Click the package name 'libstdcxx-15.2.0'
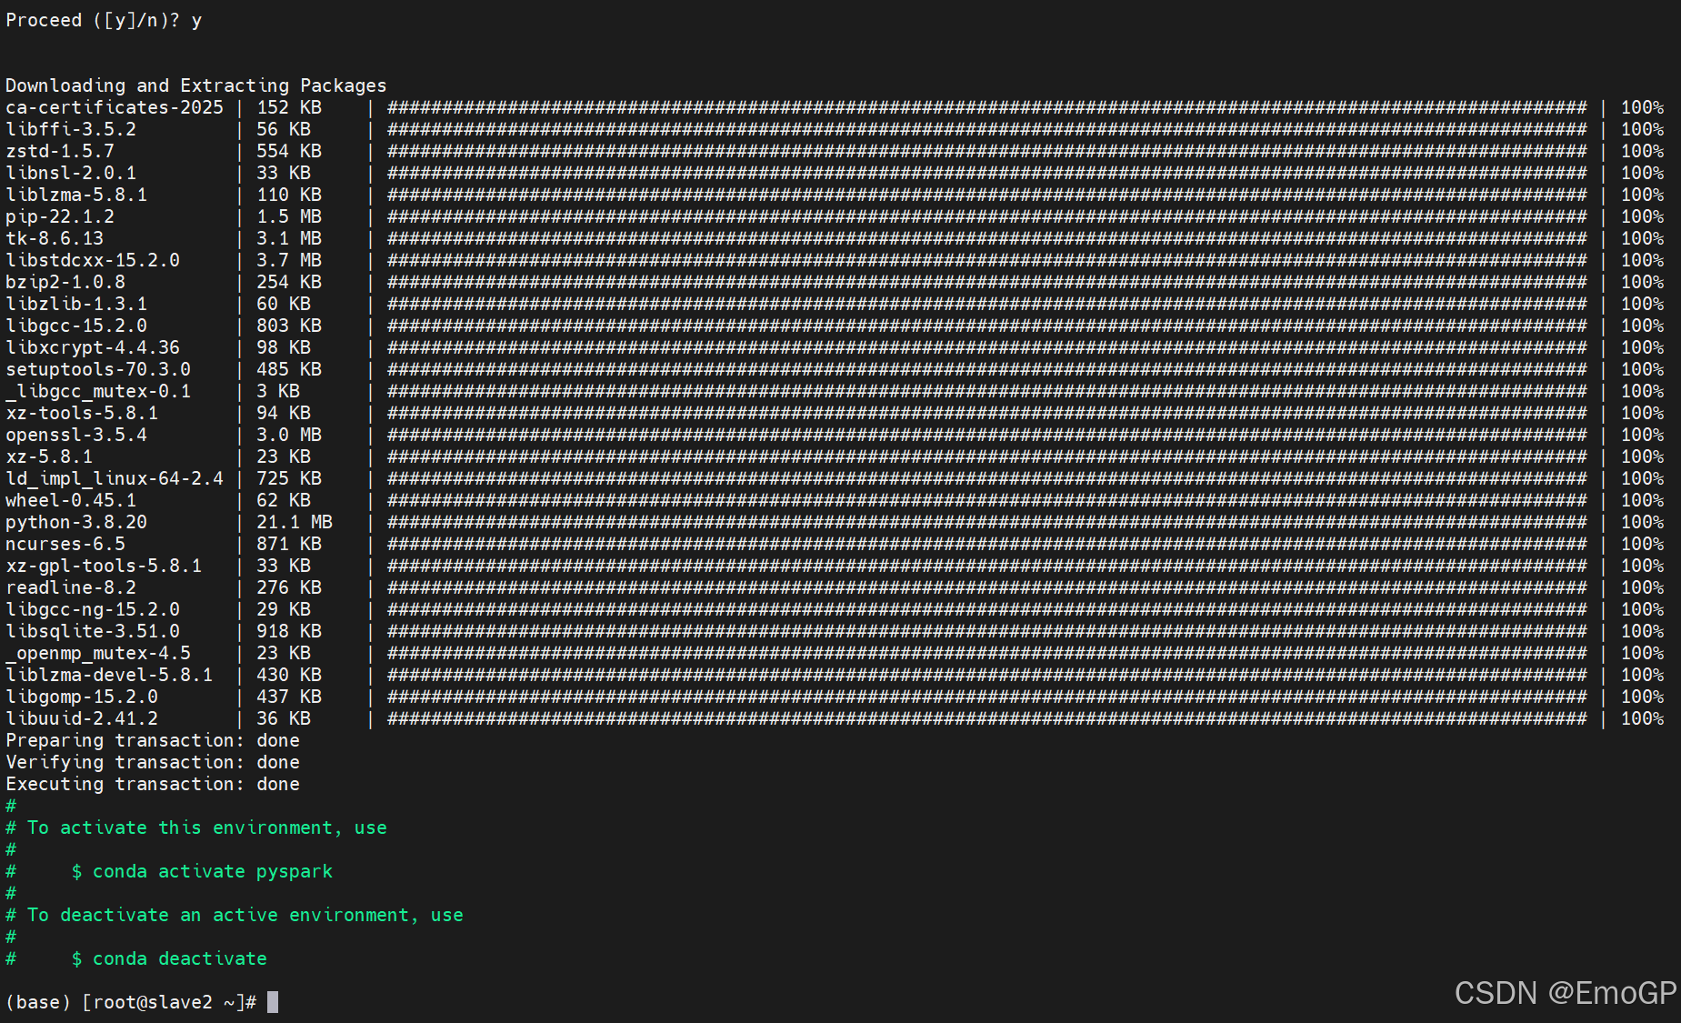1681x1023 pixels. point(93,260)
